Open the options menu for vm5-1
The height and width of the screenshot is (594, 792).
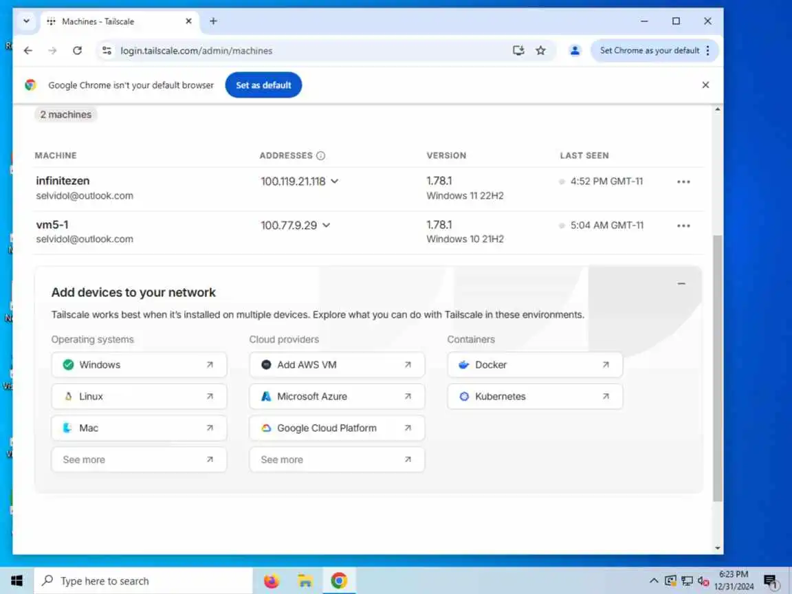click(x=683, y=225)
